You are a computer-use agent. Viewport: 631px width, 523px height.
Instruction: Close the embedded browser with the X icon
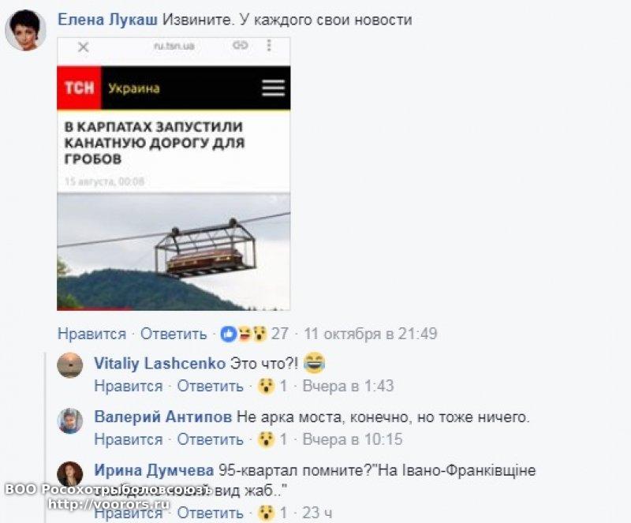click(84, 47)
